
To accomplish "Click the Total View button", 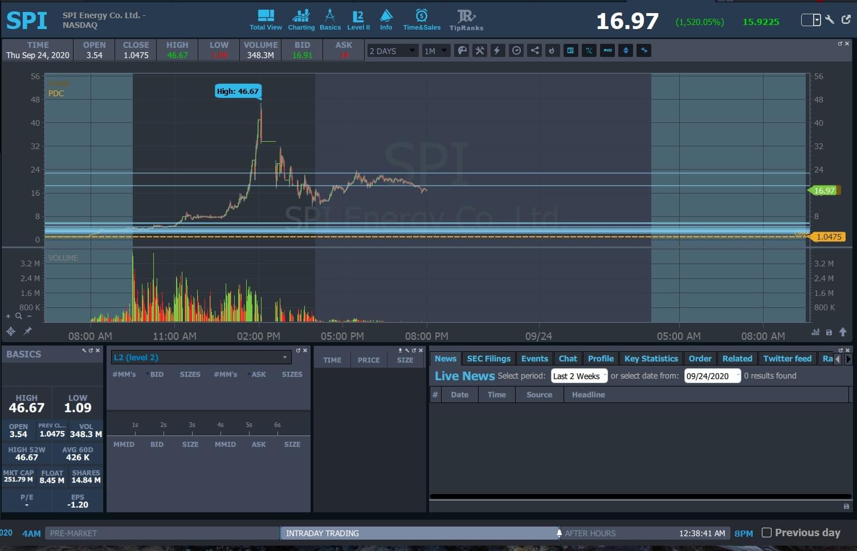I will [266, 20].
